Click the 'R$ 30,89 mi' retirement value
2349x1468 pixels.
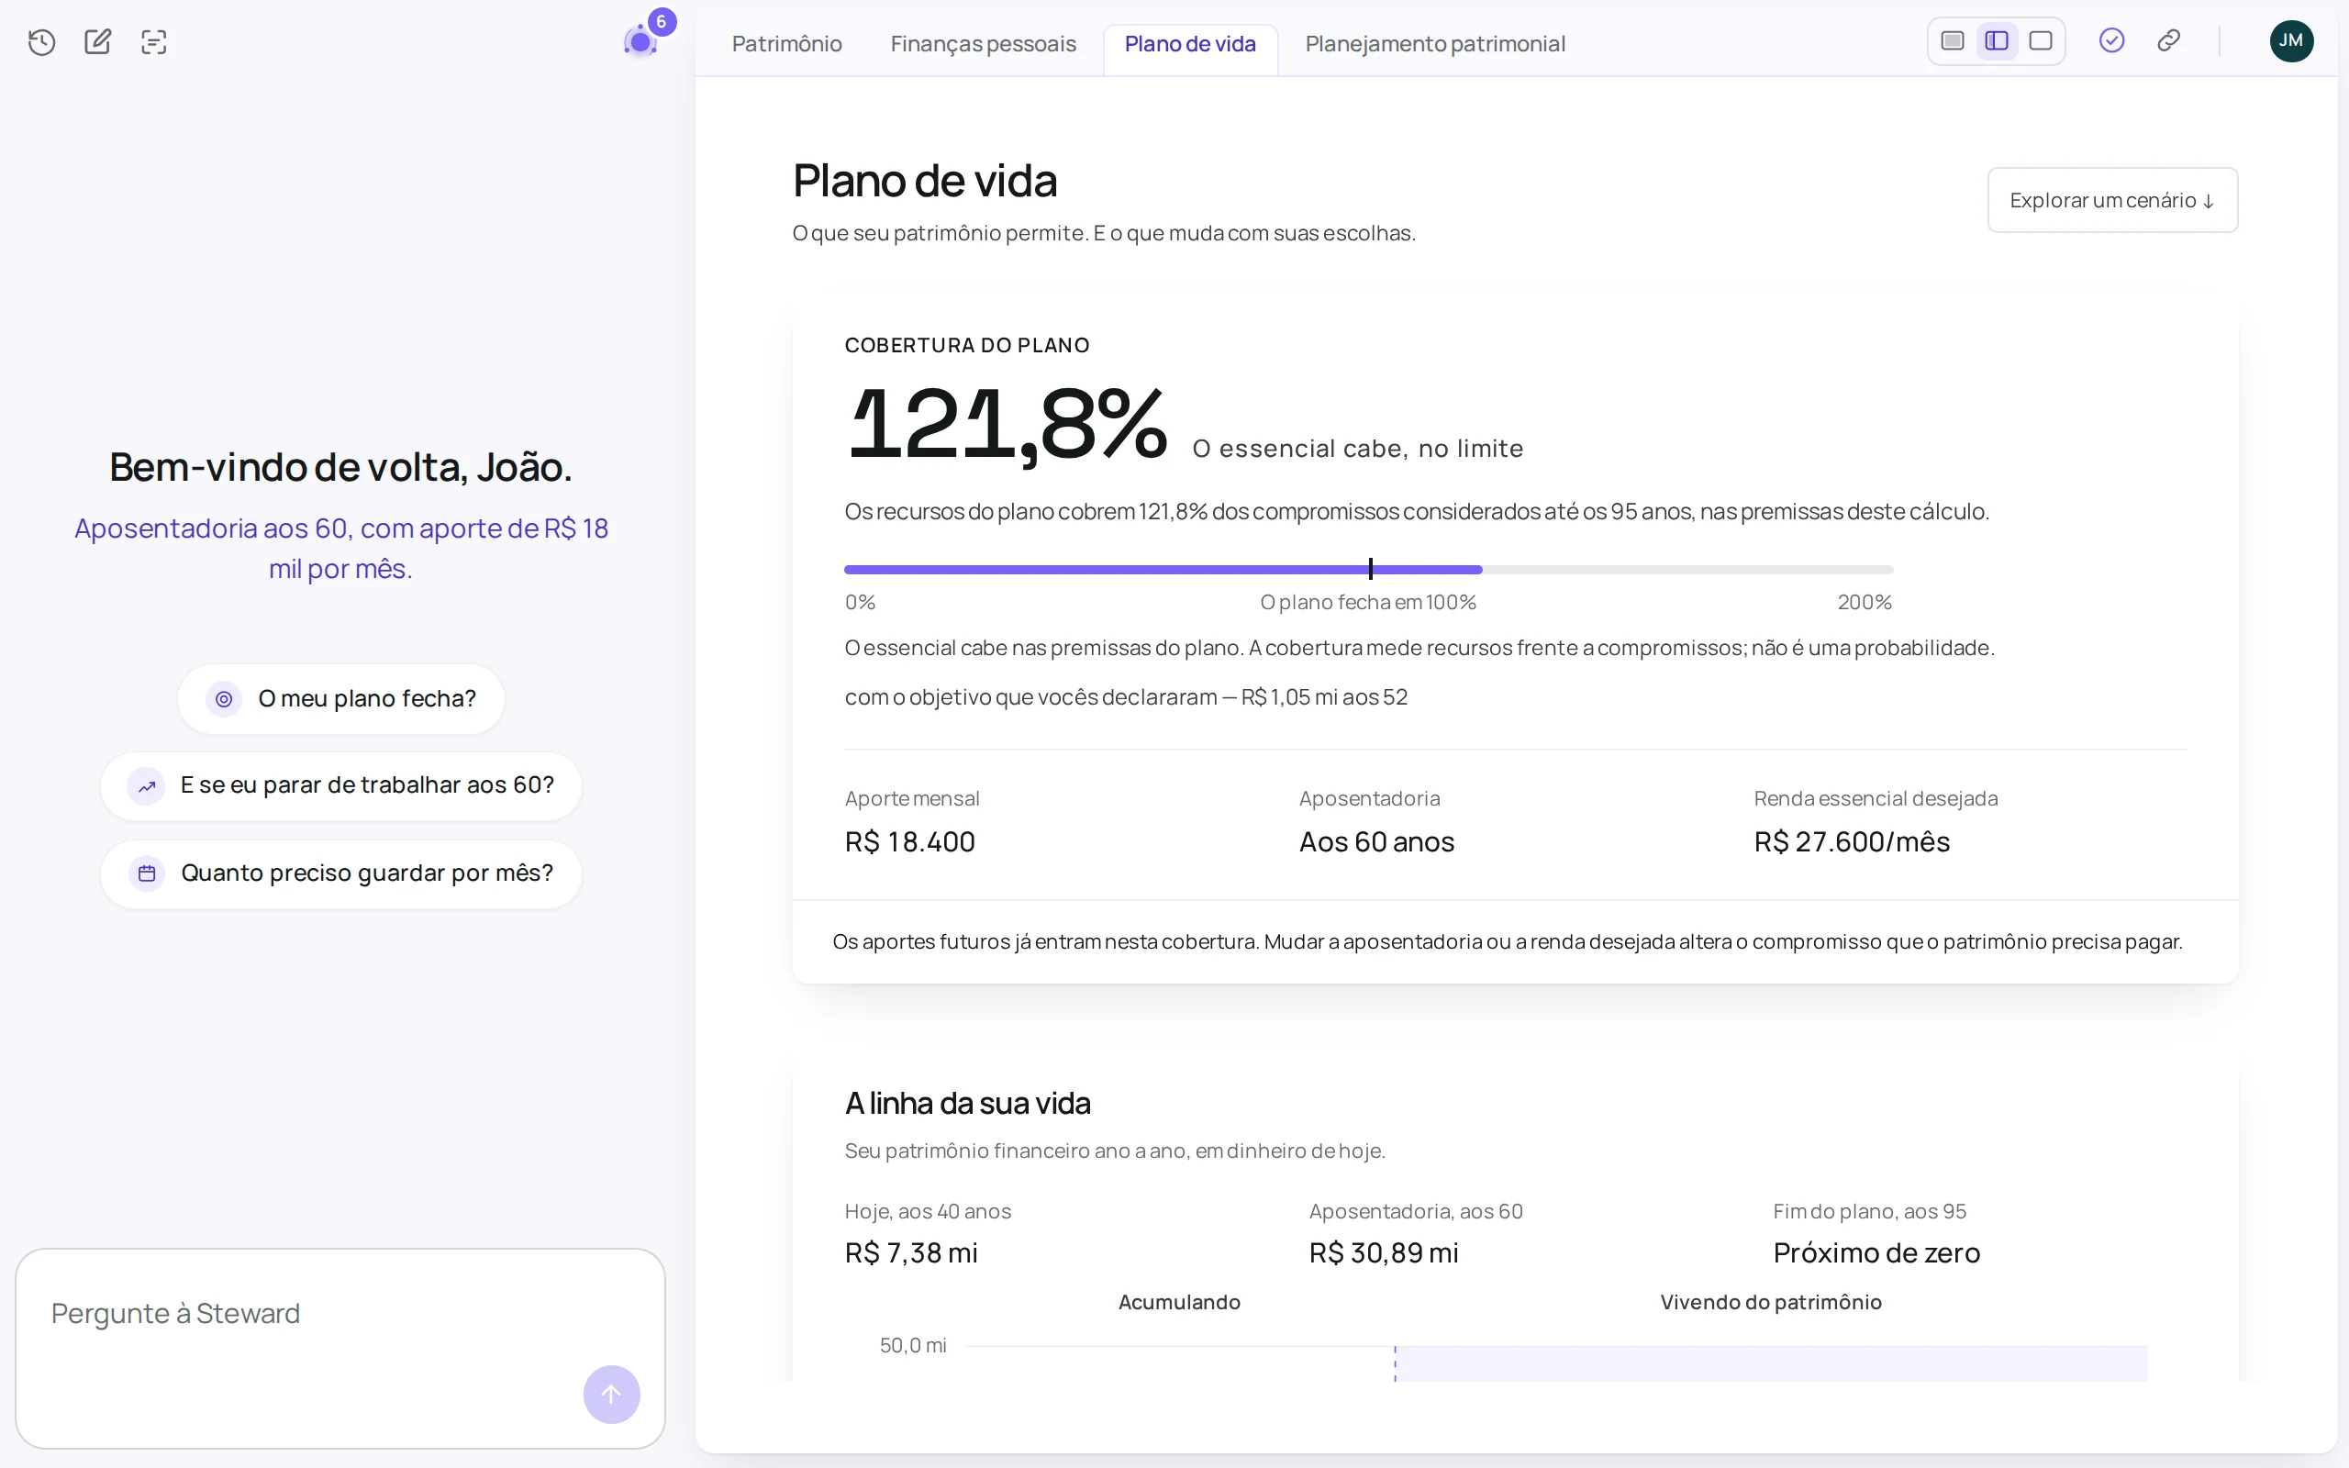coord(1383,1253)
